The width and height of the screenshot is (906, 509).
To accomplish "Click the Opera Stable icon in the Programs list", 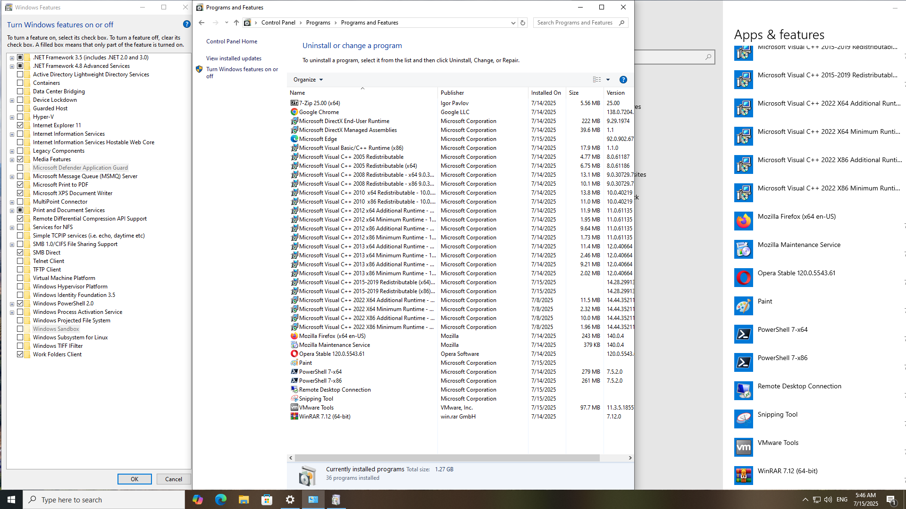I will pos(294,353).
